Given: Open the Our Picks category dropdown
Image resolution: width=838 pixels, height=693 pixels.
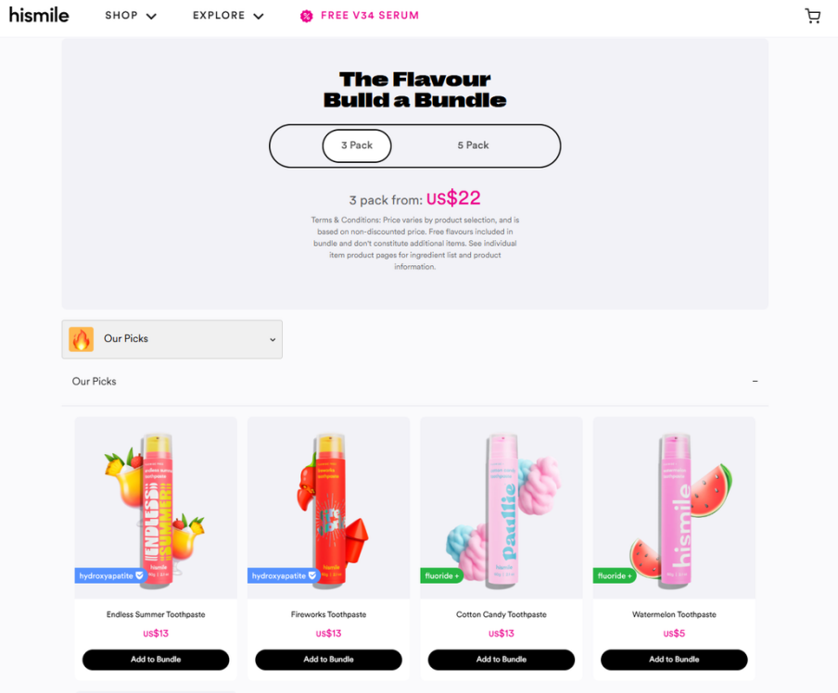Looking at the screenshot, I should coord(172,339).
